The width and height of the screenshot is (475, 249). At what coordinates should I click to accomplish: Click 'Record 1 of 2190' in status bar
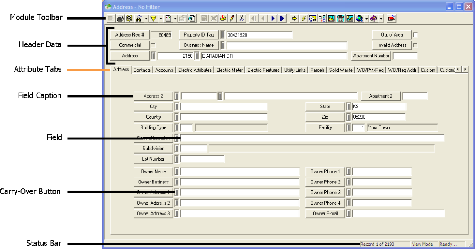pyautogui.click(x=377, y=244)
